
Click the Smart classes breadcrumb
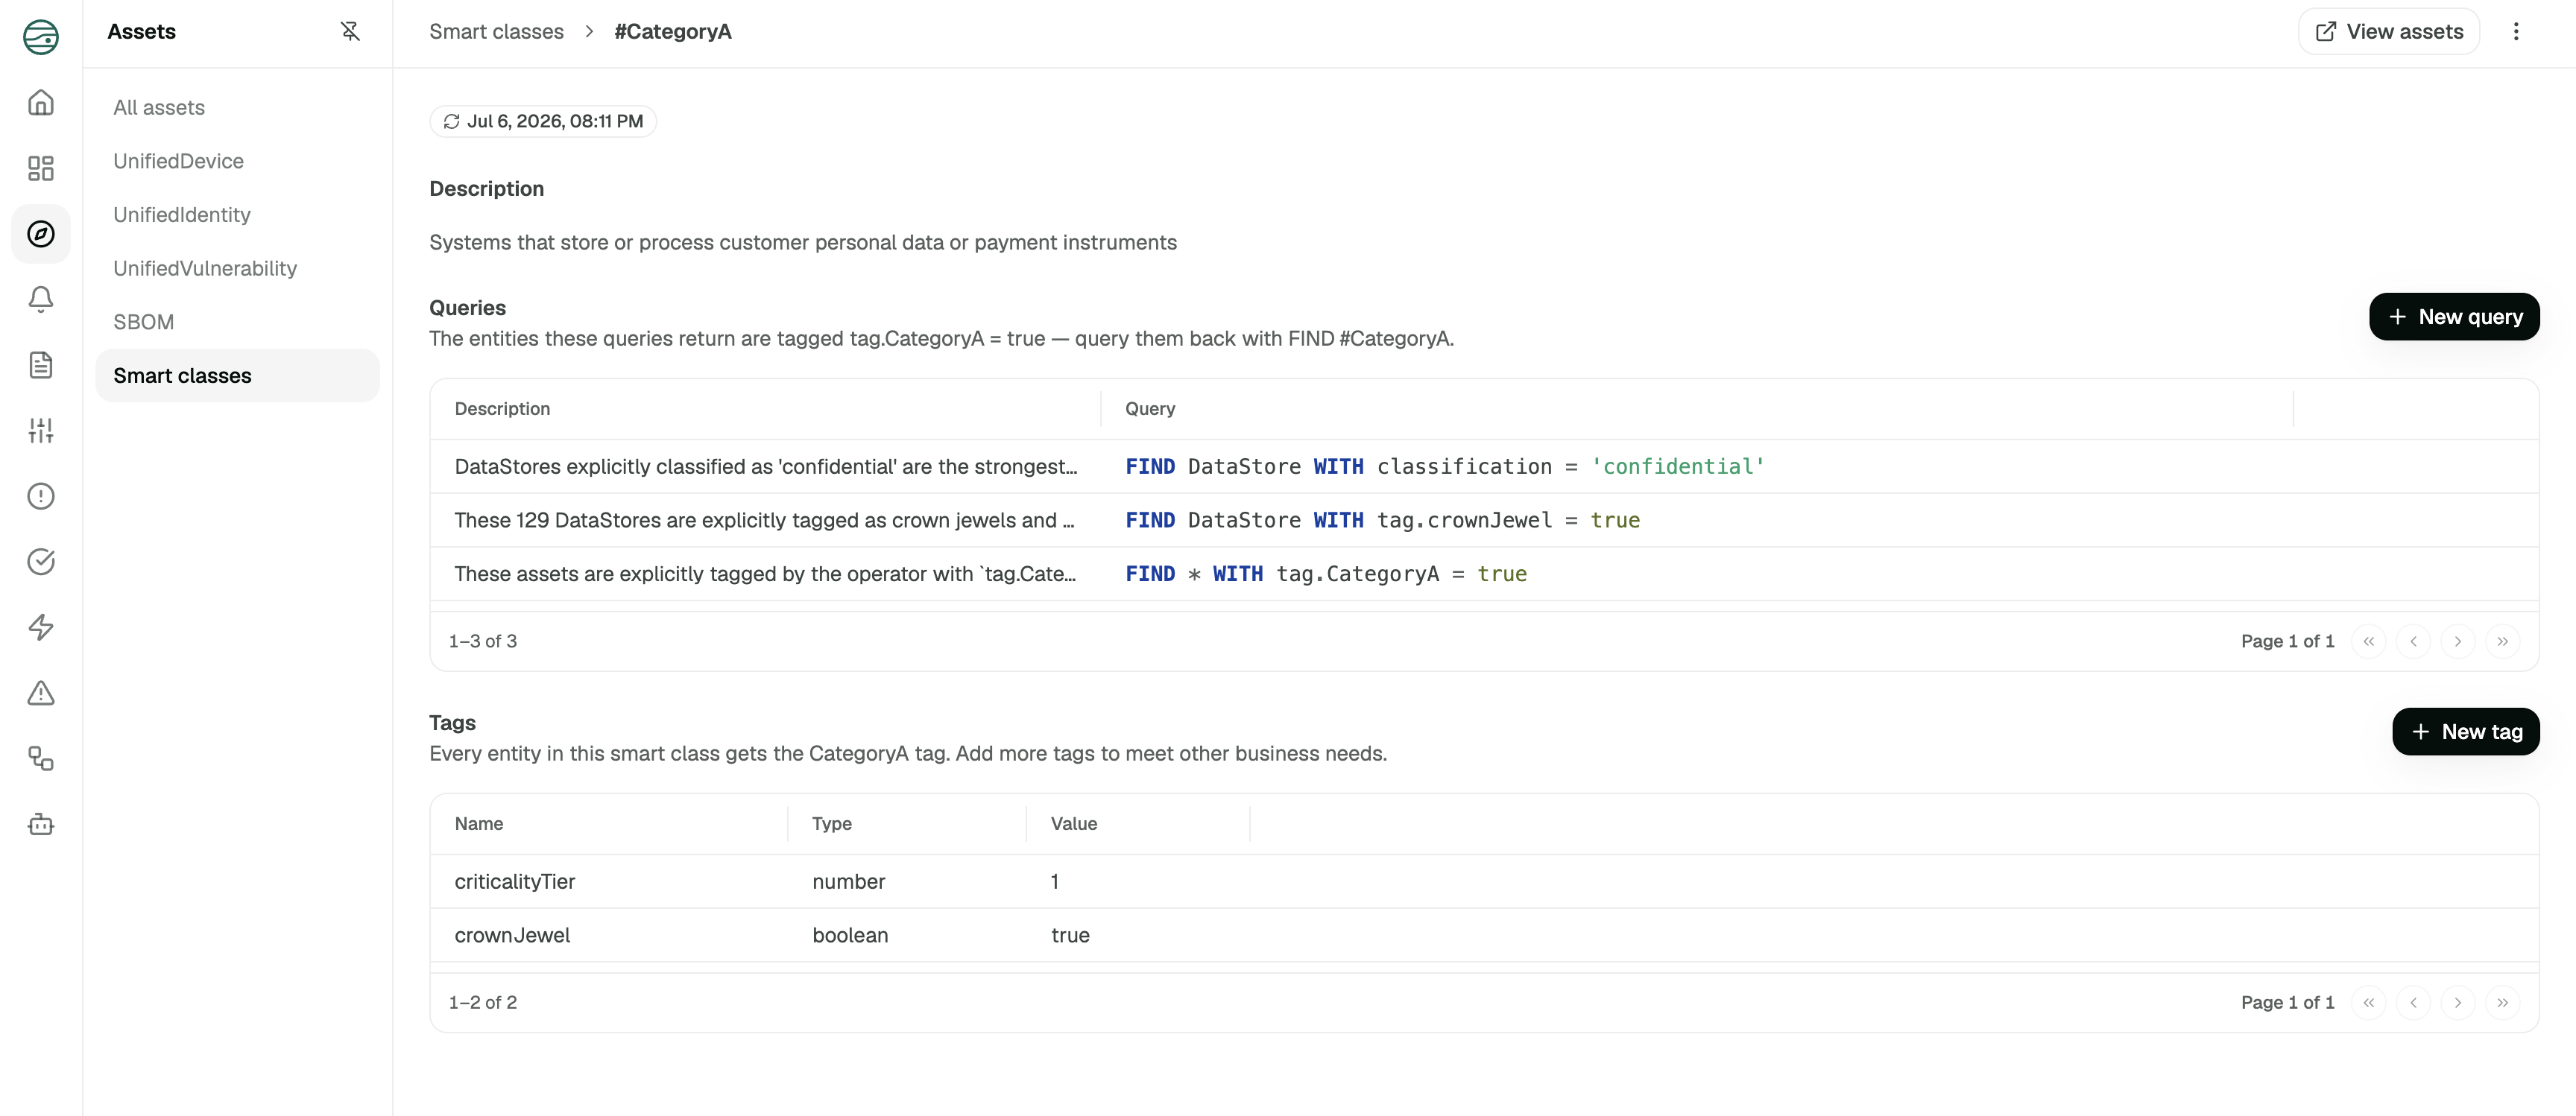[496, 32]
